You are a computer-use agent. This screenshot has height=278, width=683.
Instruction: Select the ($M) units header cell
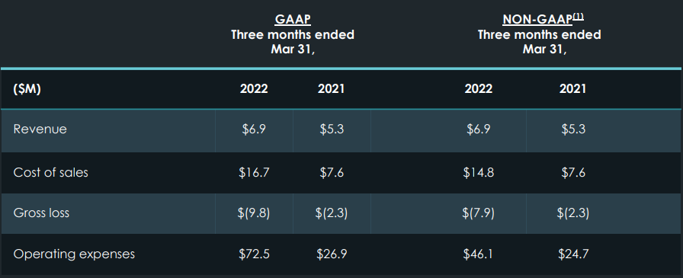(x=27, y=89)
